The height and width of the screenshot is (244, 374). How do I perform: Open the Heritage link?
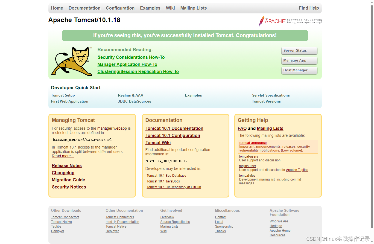pyautogui.click(x=276, y=226)
